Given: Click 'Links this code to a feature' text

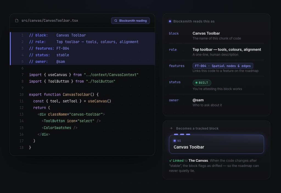Looking at the screenshot, I should pos(226,71).
